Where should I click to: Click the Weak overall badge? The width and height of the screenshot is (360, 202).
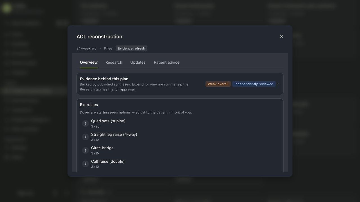click(x=218, y=84)
